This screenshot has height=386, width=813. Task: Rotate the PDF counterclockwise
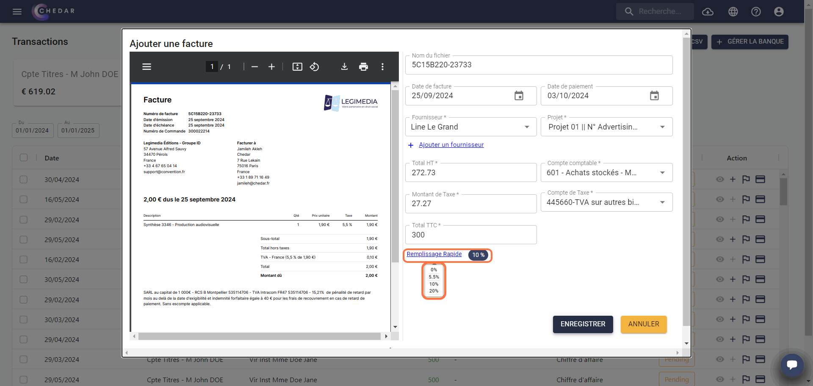[x=314, y=67]
